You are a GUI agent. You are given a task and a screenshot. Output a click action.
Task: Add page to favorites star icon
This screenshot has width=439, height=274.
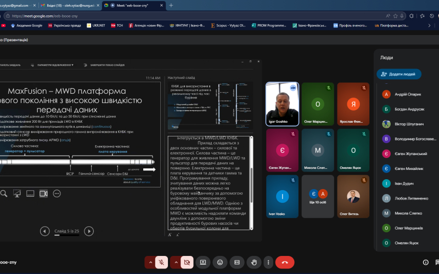pos(395,16)
